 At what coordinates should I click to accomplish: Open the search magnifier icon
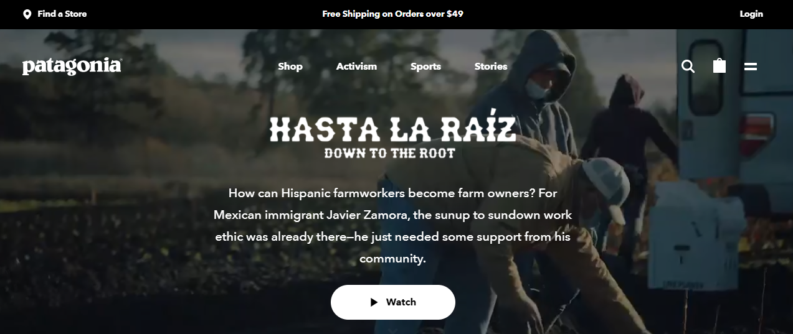(688, 66)
